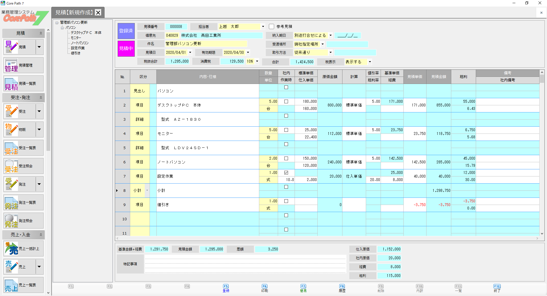Collapse the 見積 sidebar section
547x296 pixels.
pyautogui.click(x=41, y=33)
